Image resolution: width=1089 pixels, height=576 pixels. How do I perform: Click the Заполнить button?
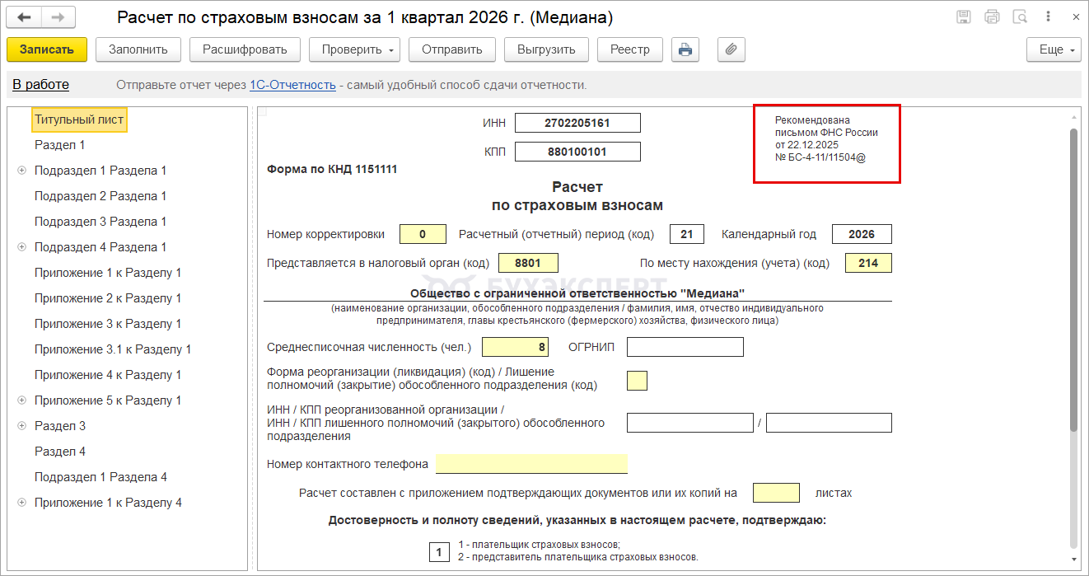pos(138,49)
